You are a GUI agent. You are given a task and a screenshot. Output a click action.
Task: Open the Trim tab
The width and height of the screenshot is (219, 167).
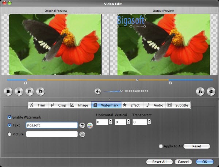(38, 105)
